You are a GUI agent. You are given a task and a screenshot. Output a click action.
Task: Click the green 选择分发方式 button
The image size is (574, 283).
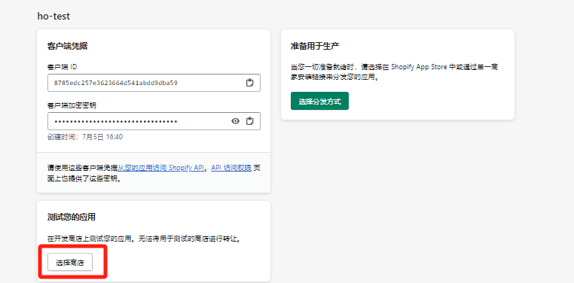319,101
